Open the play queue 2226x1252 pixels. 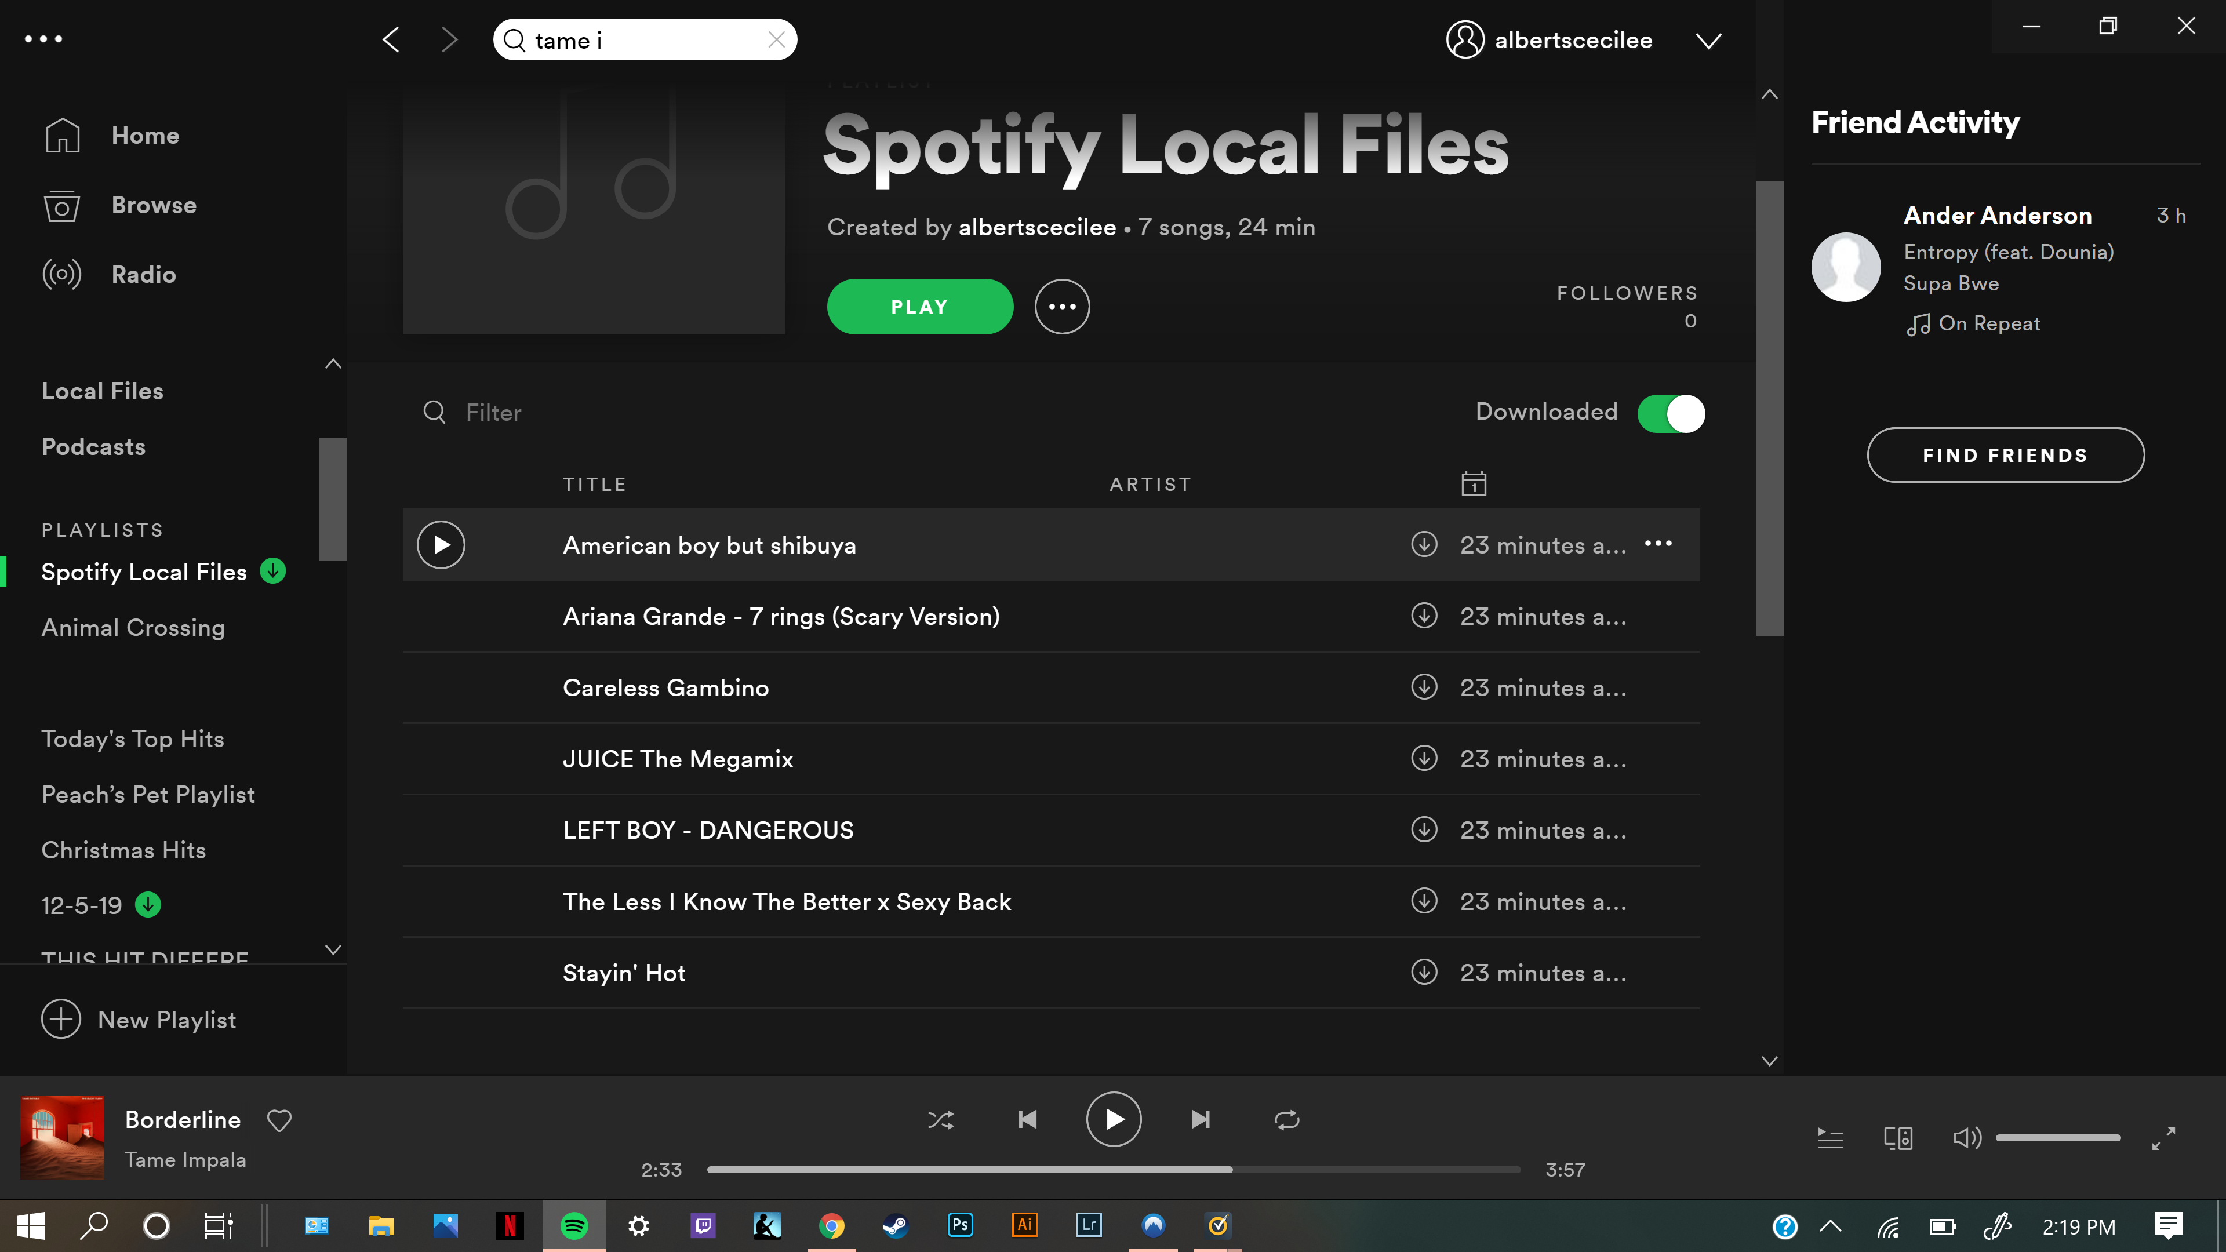(x=1830, y=1138)
